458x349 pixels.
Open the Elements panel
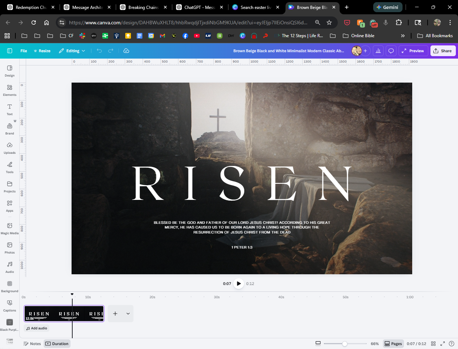[10, 90]
